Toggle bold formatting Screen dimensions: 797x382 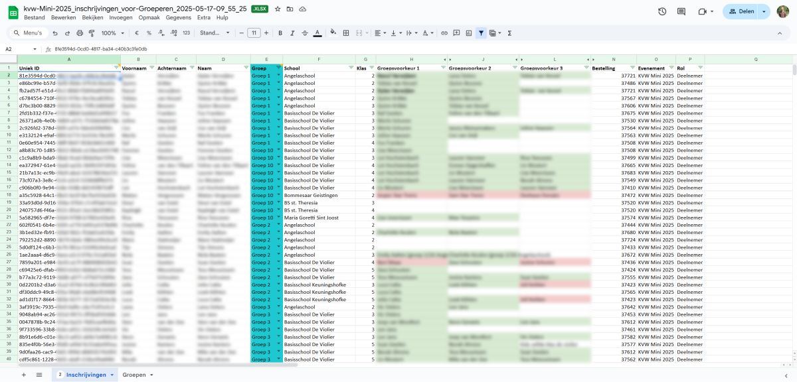tap(281, 33)
